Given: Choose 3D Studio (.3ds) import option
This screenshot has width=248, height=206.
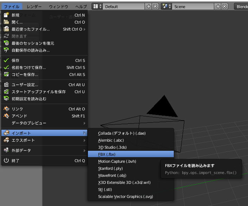Looking at the screenshot, I should click(x=131, y=147).
